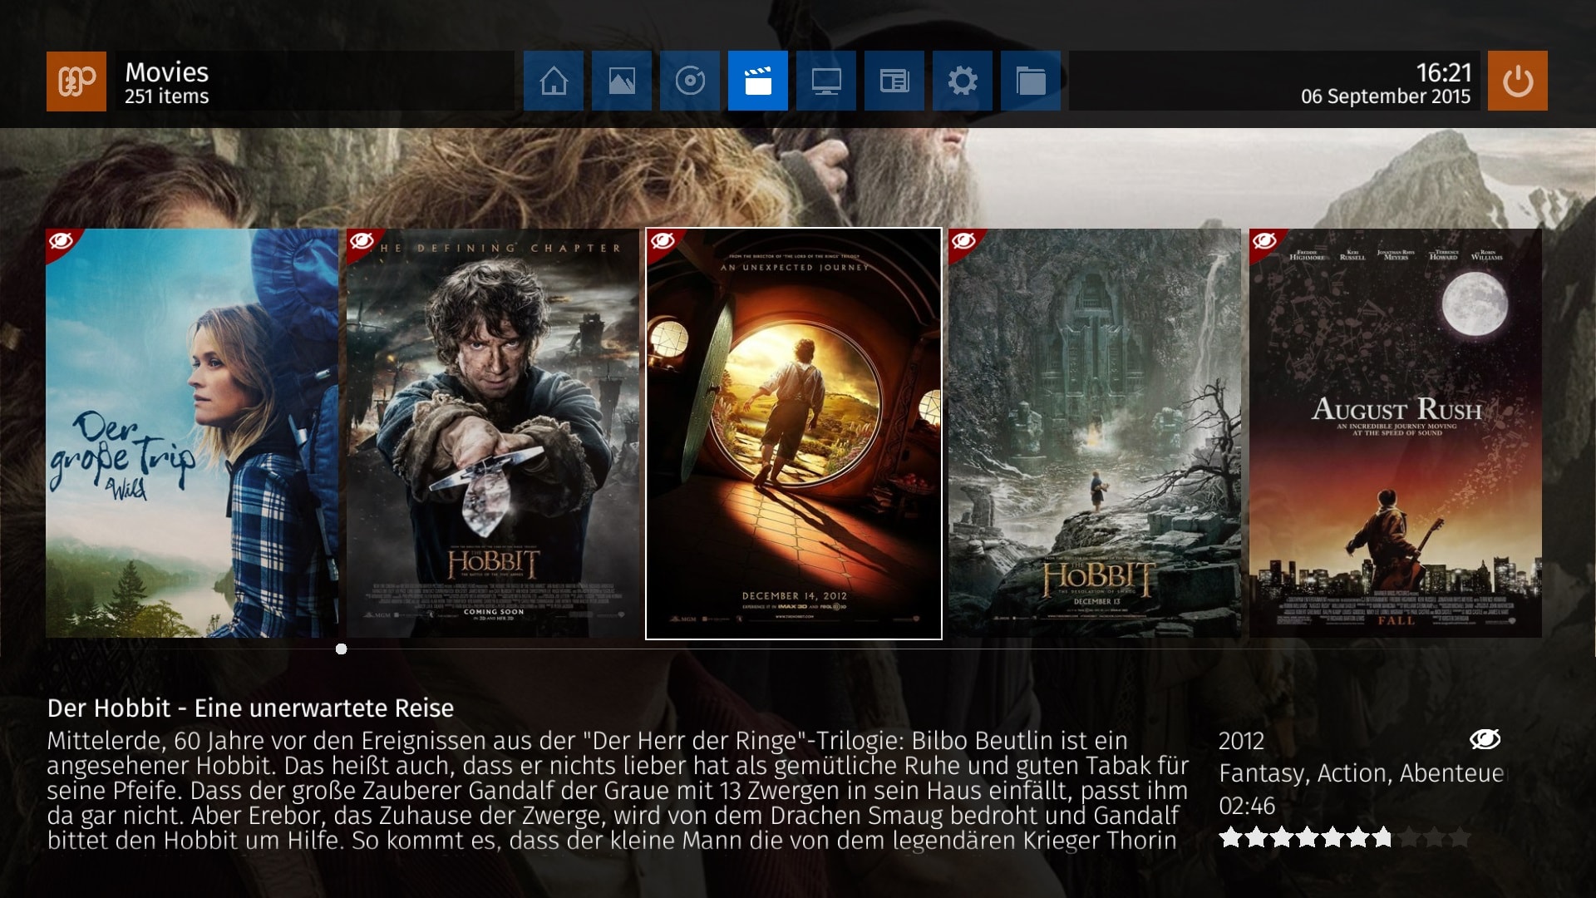Click the star rating bar
Screen dimensions: 1596x898
[1344, 837]
